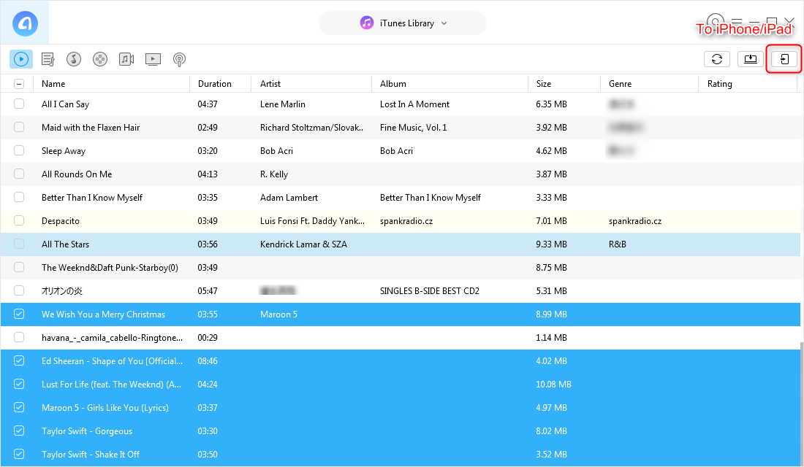Image resolution: width=804 pixels, height=467 pixels.
Task: Select the 'Maid with the Flaxen Hair' title
Action: [x=90, y=128]
